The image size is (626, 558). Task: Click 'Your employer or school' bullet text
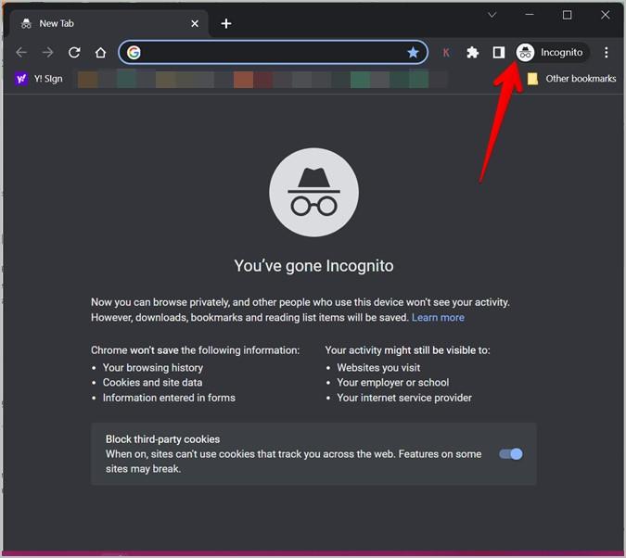(393, 383)
